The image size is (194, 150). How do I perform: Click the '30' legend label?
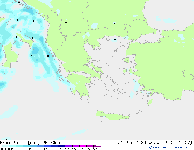coord(66,149)
